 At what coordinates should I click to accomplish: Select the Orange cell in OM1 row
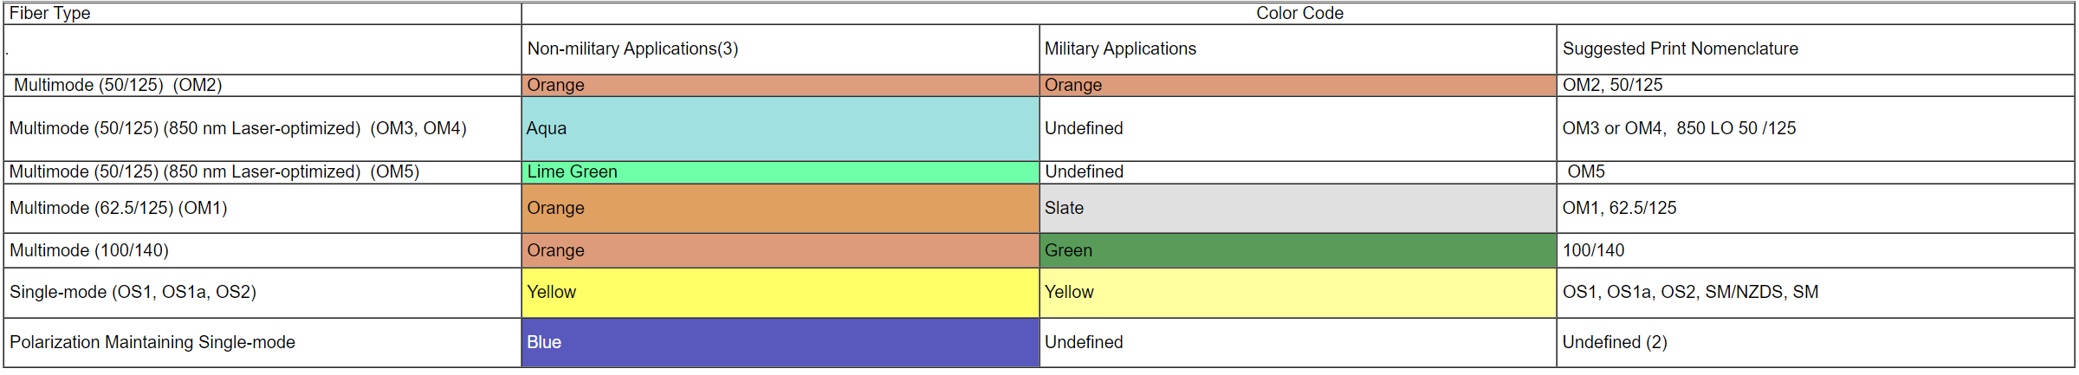click(780, 208)
